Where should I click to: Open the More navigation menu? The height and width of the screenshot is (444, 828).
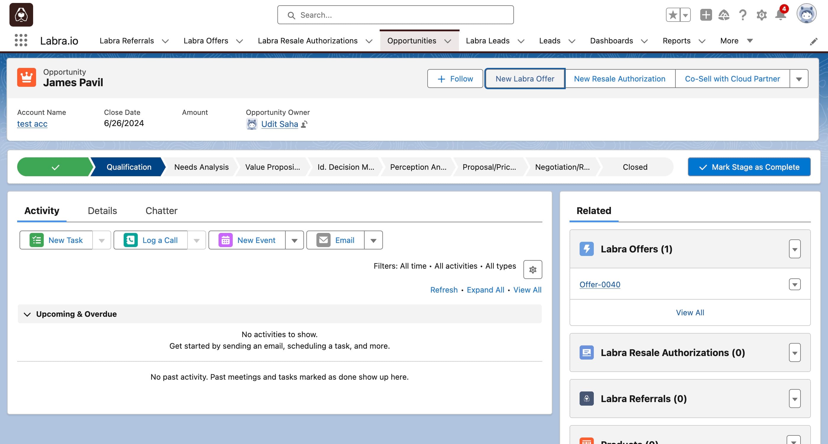pos(736,41)
